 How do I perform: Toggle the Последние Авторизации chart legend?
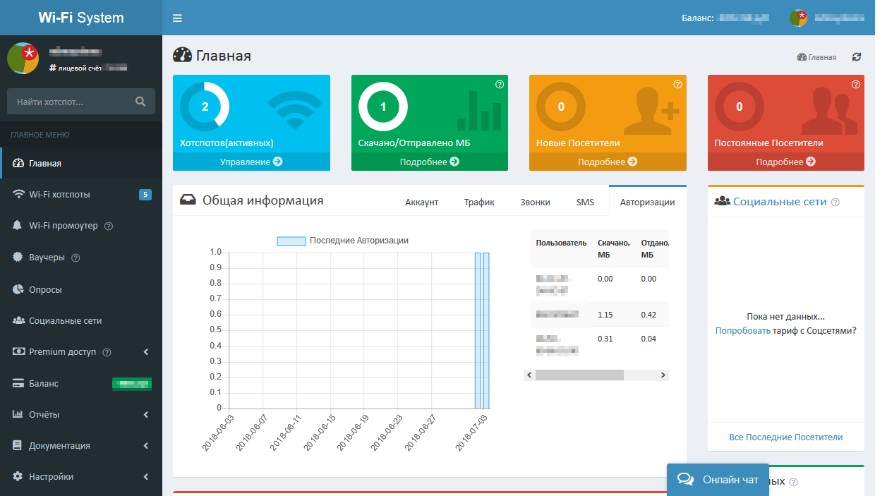[343, 241]
